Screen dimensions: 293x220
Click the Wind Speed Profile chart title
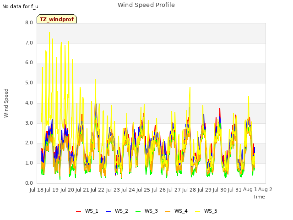coord(146,5)
